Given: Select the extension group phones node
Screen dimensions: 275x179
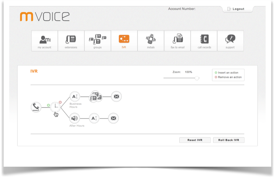Looking at the screenshot, I should pos(96,96).
